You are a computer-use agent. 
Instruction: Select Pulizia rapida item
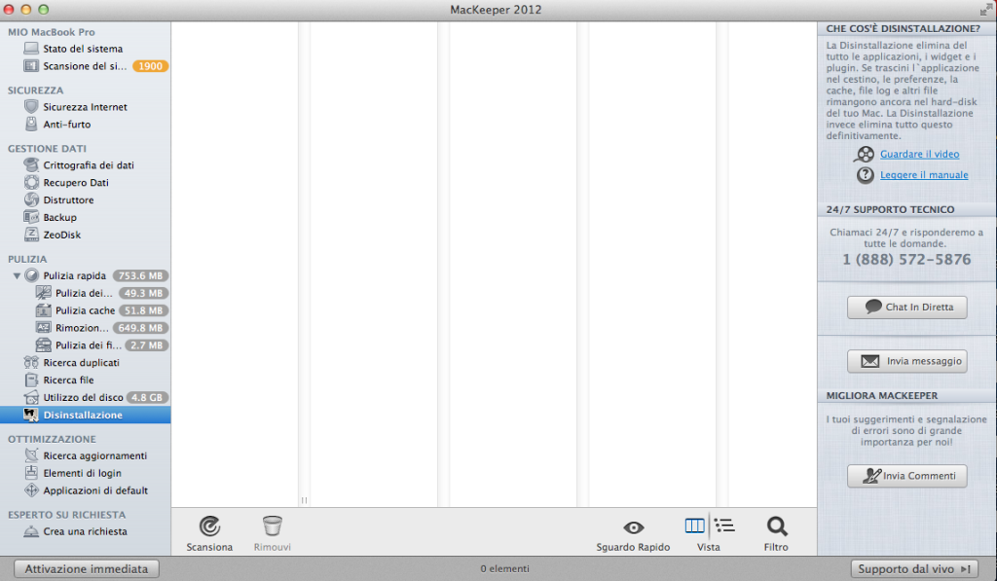(86, 275)
